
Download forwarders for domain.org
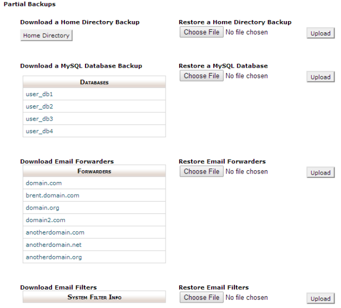tap(43, 208)
